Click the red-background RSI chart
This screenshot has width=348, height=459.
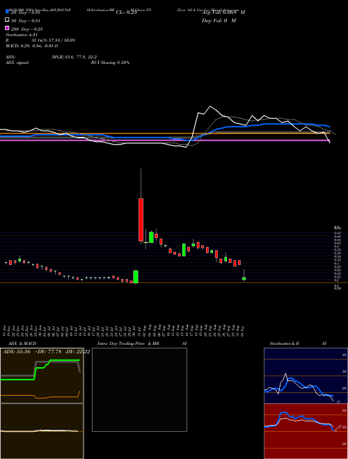306,431
